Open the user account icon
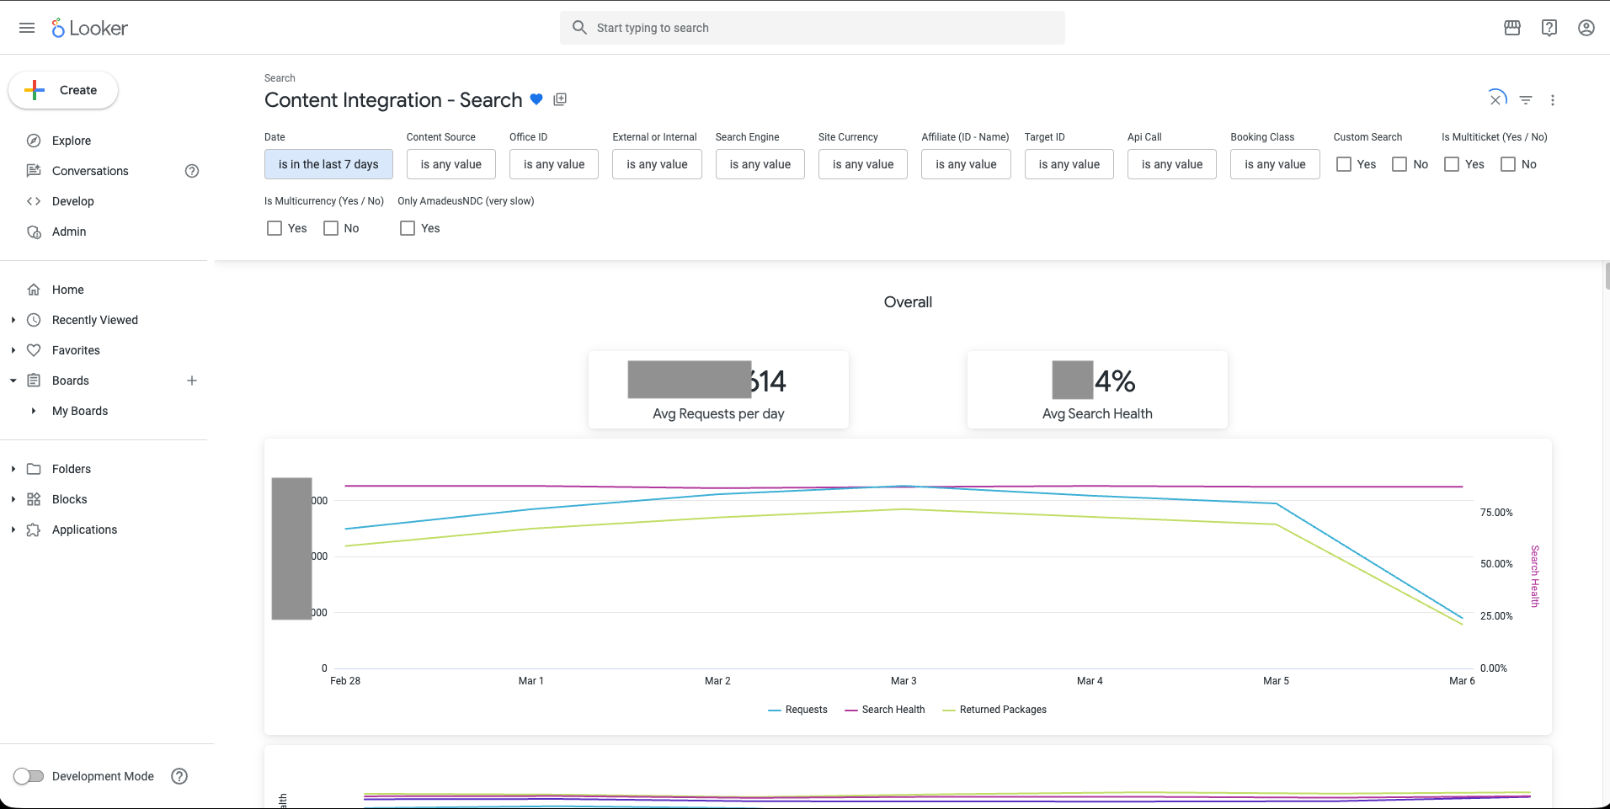The width and height of the screenshot is (1610, 809). 1586,28
